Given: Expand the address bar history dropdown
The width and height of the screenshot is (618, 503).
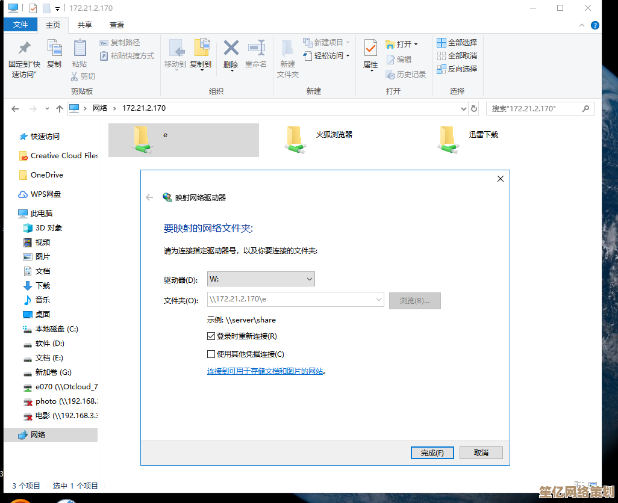Looking at the screenshot, I should pos(463,109).
